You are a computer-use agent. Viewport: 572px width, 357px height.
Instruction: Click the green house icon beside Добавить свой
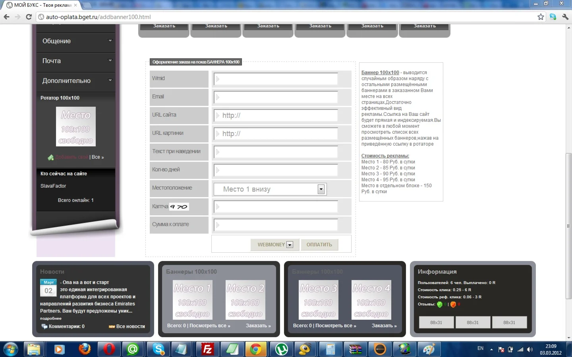[51, 157]
